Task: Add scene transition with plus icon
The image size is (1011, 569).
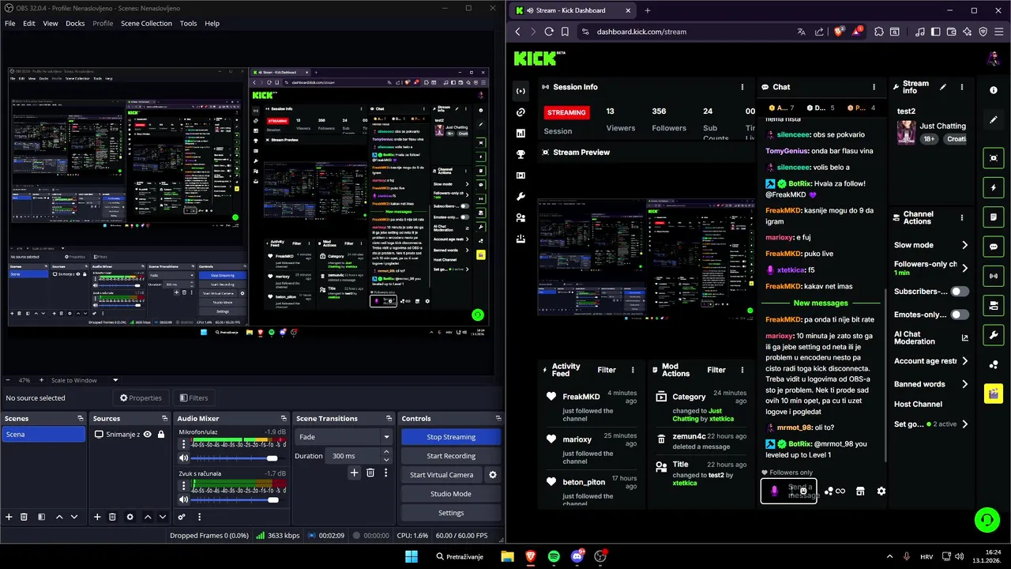Action: (x=354, y=473)
